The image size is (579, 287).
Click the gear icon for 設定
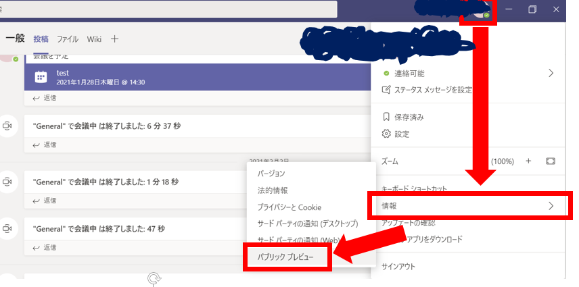click(x=386, y=134)
